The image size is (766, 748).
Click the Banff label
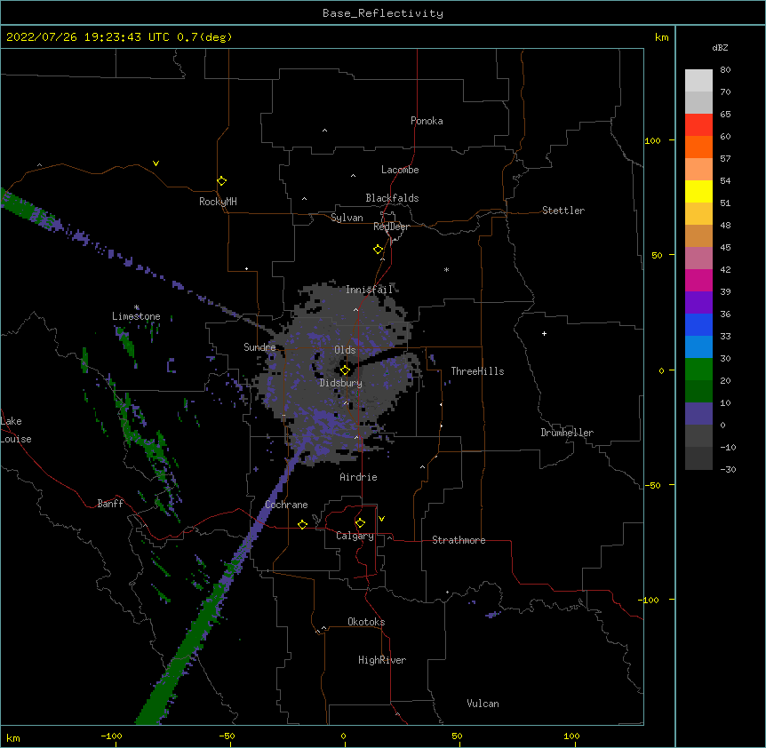[110, 504]
